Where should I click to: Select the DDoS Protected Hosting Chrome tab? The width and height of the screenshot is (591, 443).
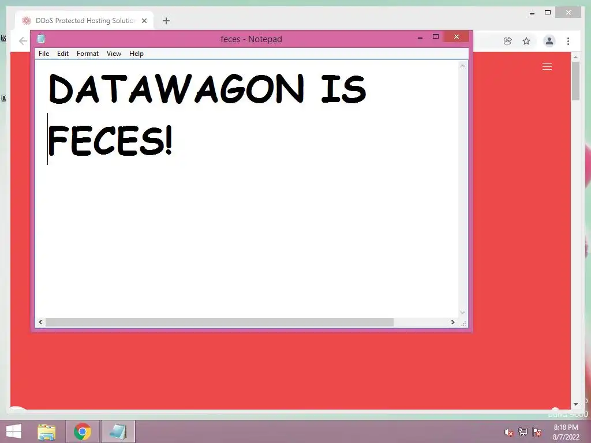click(x=85, y=21)
